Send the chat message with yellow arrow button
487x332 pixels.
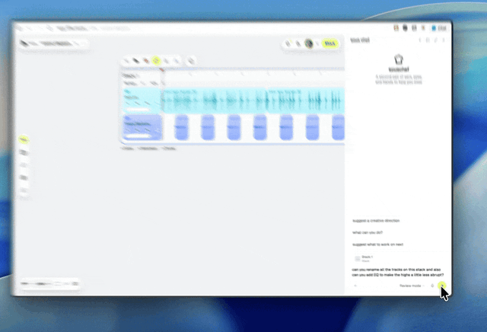[x=442, y=286]
